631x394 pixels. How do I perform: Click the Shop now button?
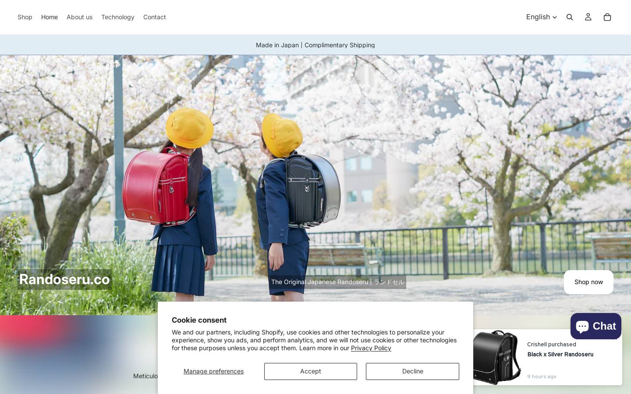[588, 282]
